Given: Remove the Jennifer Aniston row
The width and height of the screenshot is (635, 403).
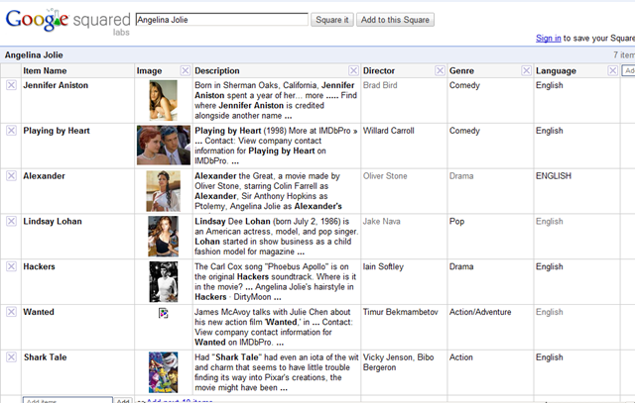Looking at the screenshot, I should click(11, 85).
